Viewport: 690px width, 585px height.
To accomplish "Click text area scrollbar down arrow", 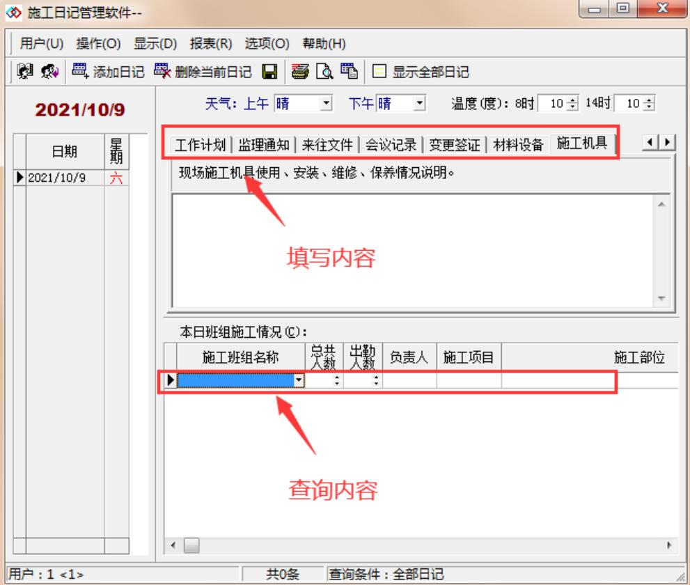I will 661,299.
